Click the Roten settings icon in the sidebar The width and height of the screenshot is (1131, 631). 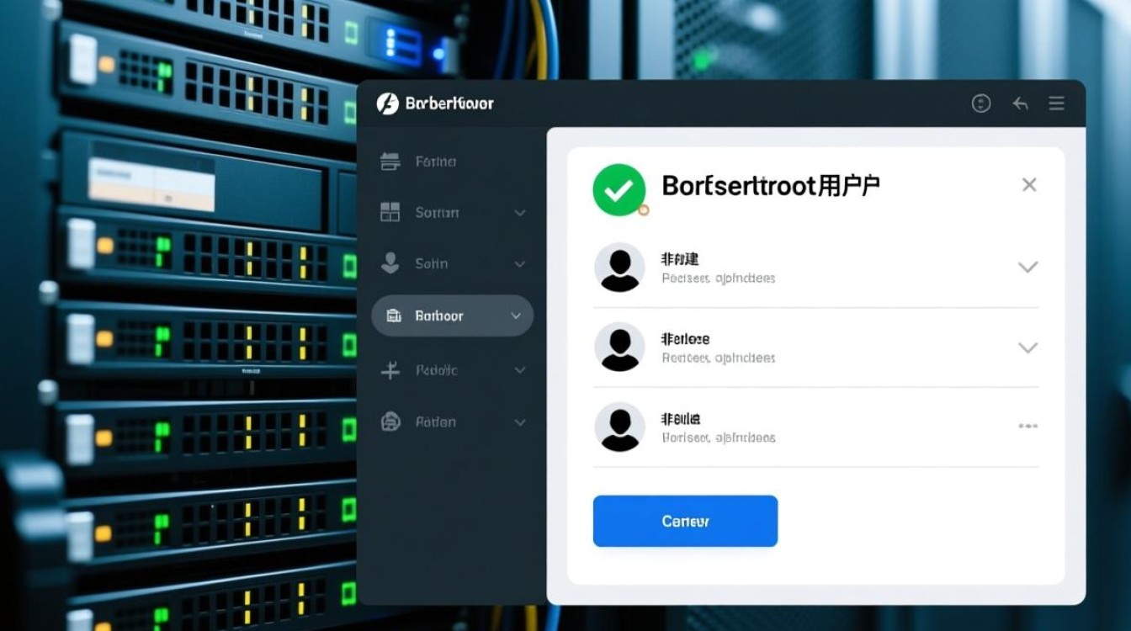(x=390, y=422)
